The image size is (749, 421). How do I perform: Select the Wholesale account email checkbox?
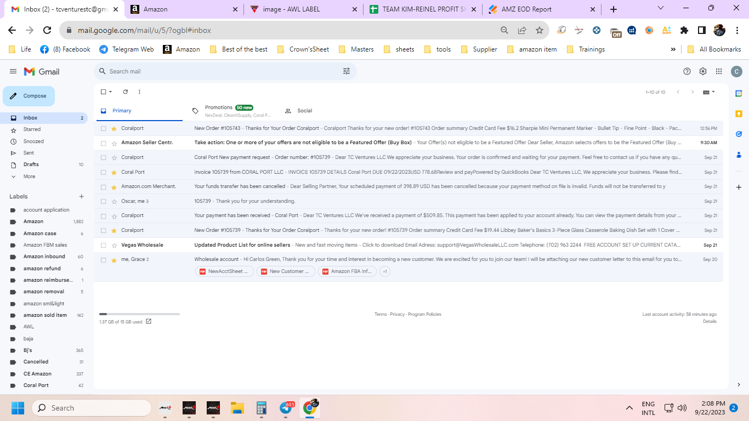click(x=103, y=260)
